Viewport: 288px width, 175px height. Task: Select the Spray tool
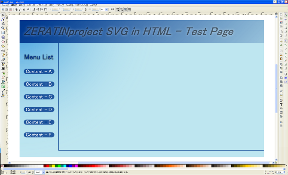click(x=3, y=73)
